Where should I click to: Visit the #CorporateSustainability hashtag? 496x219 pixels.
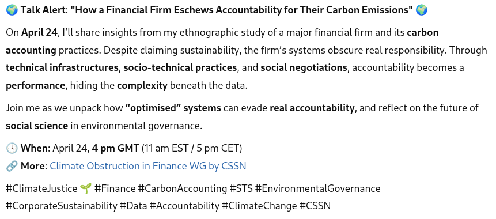62,206
